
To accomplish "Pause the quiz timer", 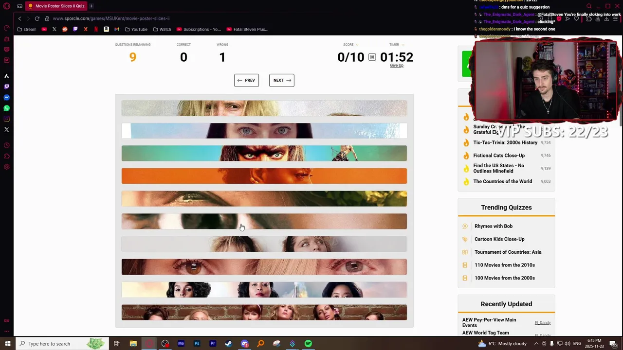I will coord(372,57).
